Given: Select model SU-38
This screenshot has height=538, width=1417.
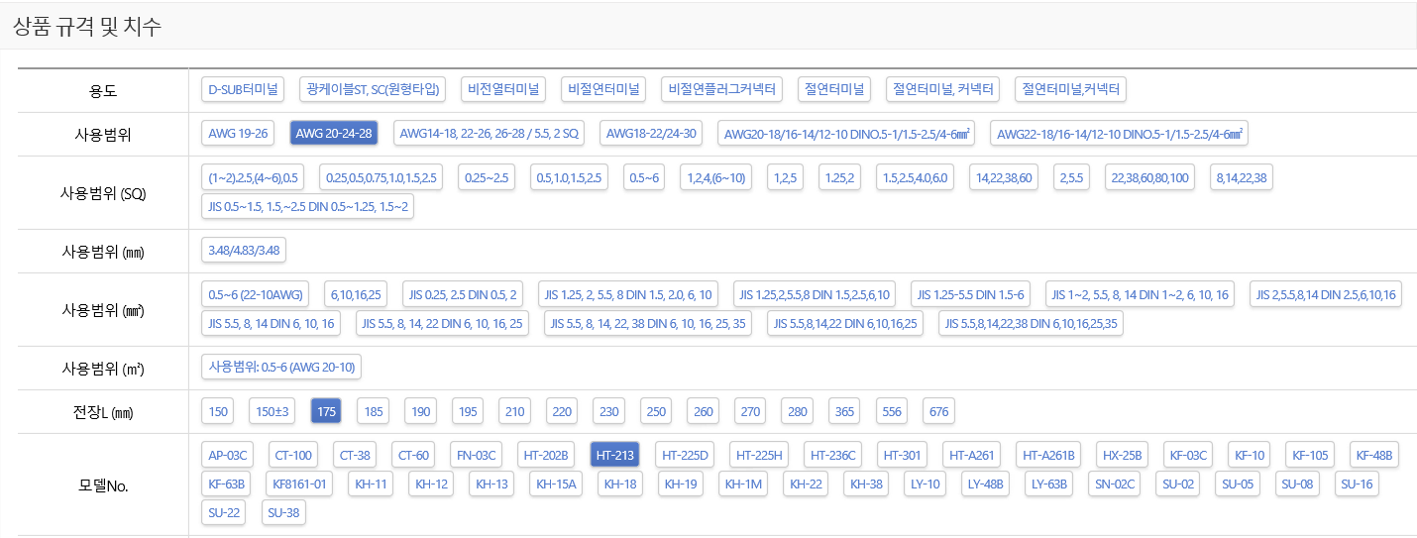Looking at the screenshot, I should 284,512.
